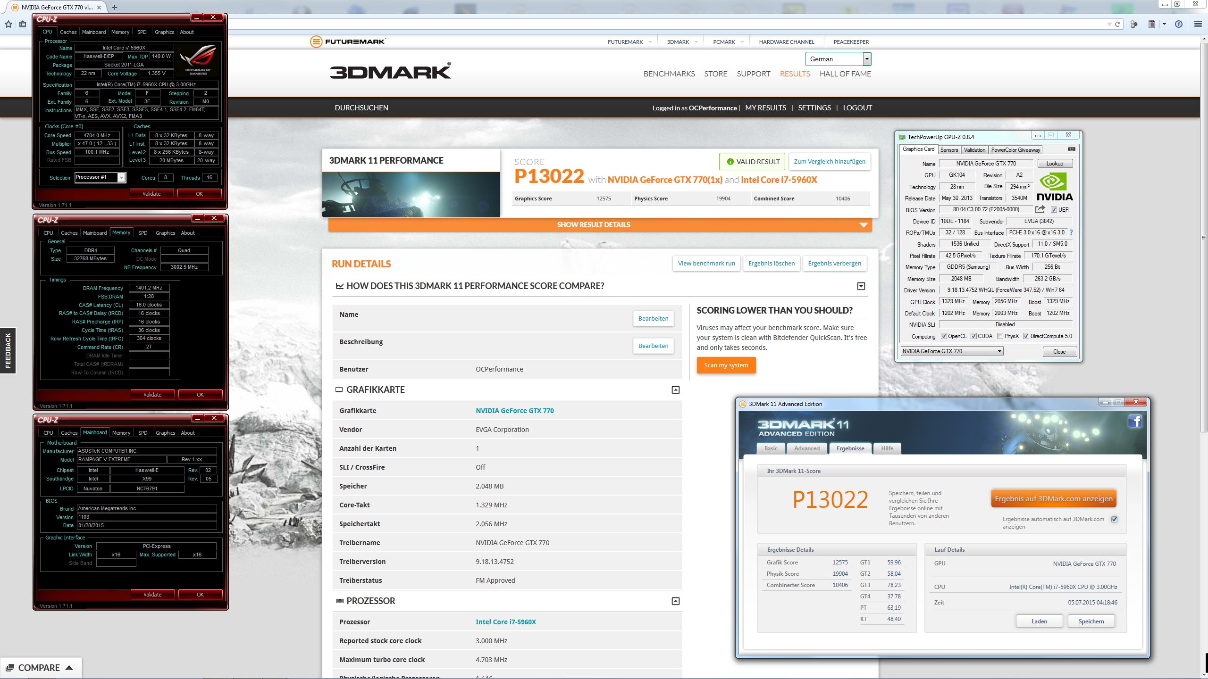Click the valid result checkmark icon
Image resolution: width=1208 pixels, height=679 pixels.
[x=730, y=162]
